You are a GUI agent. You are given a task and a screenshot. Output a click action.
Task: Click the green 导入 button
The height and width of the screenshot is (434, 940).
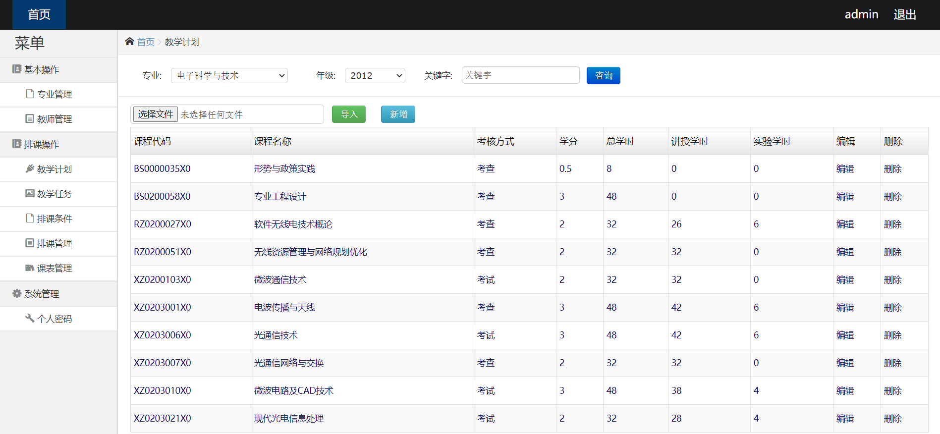[x=349, y=114]
